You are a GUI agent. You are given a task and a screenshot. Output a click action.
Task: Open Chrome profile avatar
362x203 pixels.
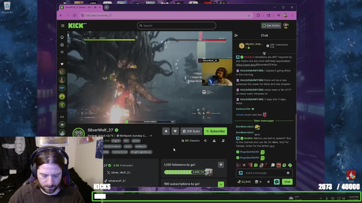pyautogui.click(x=285, y=16)
